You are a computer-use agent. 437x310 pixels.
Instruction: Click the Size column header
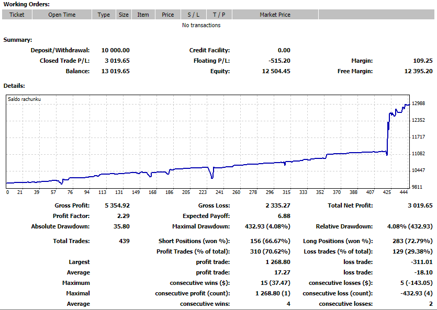(x=124, y=15)
